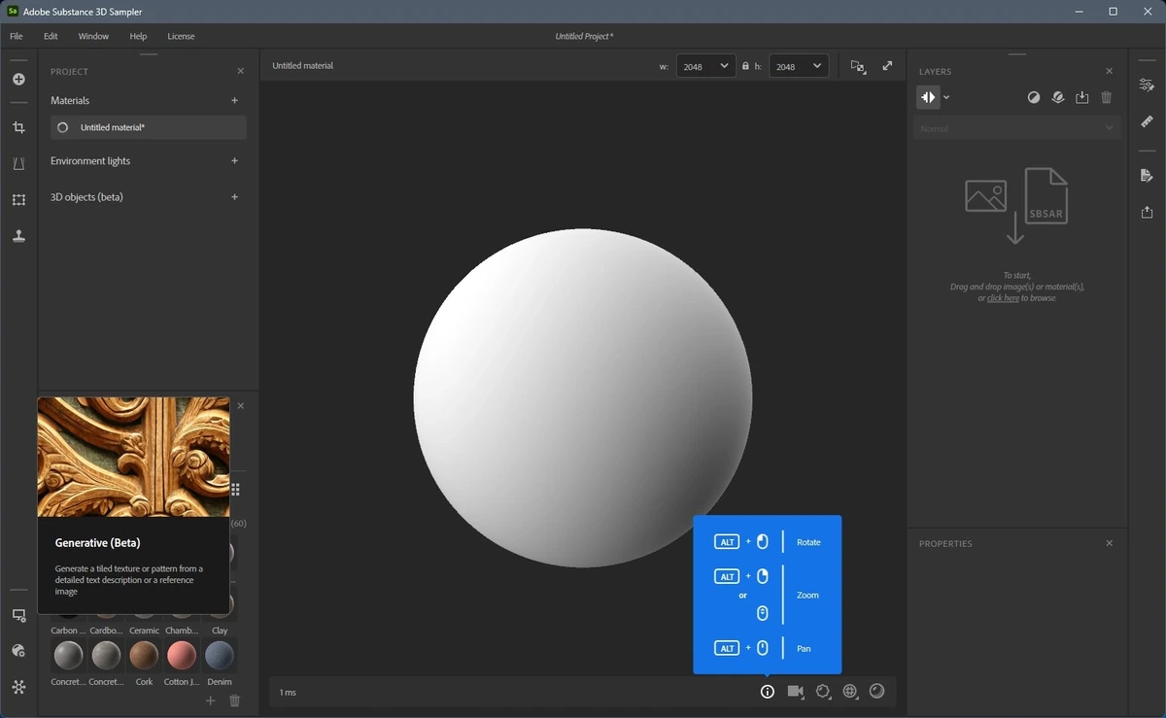Add a filter with half-circle icon
Screen dimensions: 1166x718
(x=1034, y=97)
